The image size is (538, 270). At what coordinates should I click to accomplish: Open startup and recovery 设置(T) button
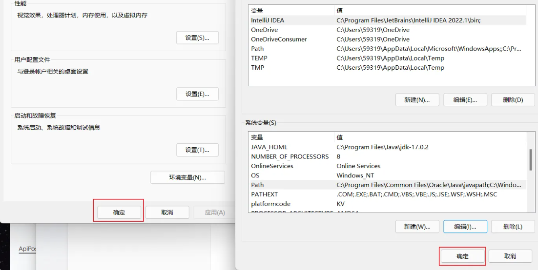(197, 150)
